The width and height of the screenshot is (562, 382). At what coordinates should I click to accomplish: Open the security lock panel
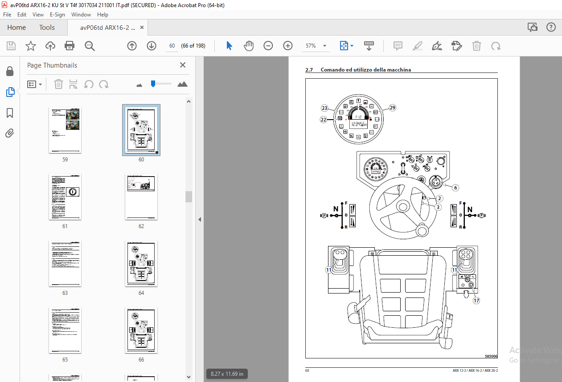[10, 71]
